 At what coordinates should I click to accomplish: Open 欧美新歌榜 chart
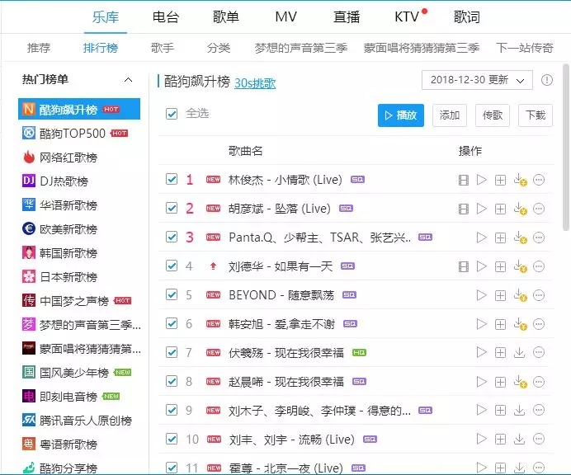coord(79,229)
